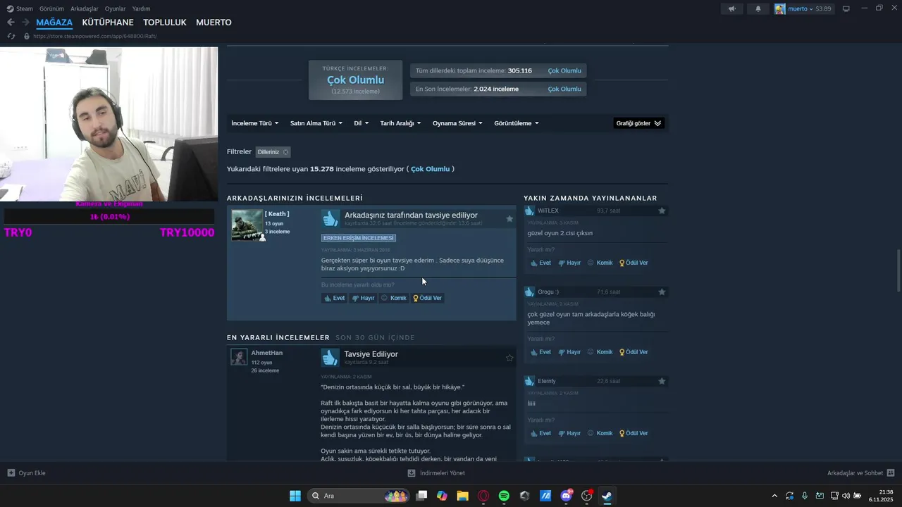This screenshot has height=507, width=902.
Task: Expand Grafiği göster chart
Action: point(638,123)
